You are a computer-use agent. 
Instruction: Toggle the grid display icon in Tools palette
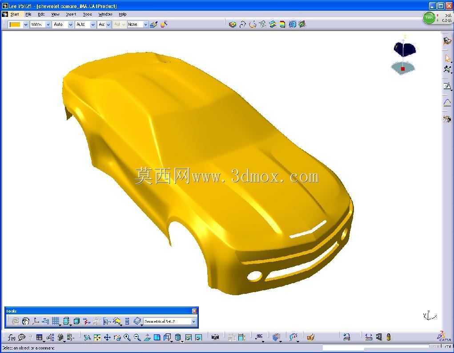coord(55,321)
